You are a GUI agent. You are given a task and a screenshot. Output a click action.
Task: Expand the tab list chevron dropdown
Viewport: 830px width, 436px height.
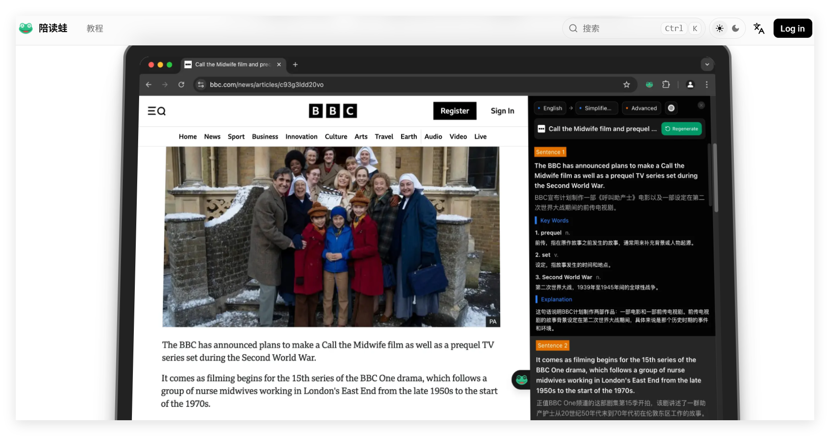(707, 64)
